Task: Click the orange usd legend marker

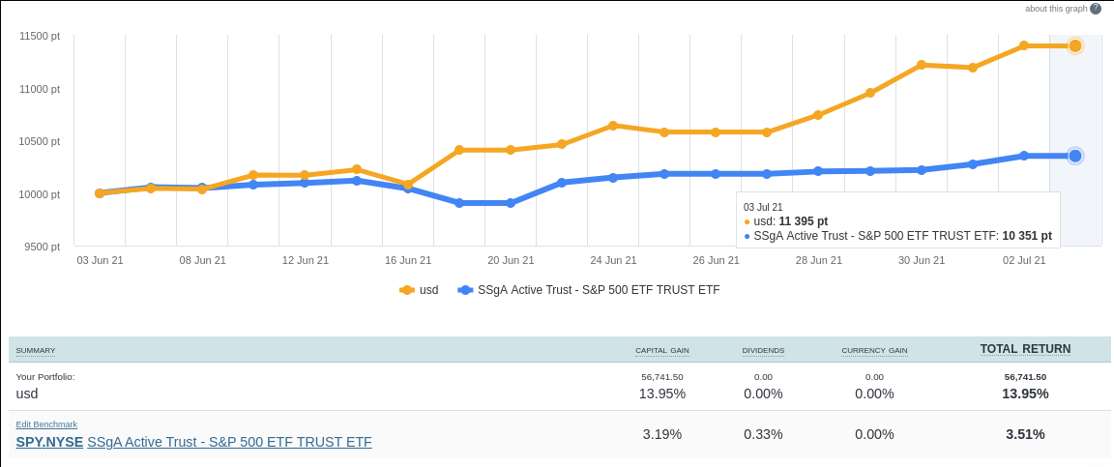Action: point(407,290)
